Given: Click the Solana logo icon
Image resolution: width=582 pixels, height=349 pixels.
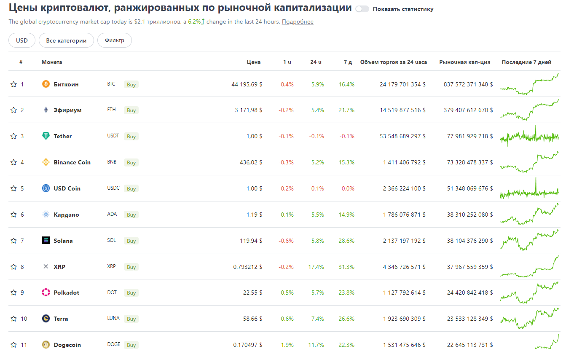Looking at the screenshot, I should (46, 240).
